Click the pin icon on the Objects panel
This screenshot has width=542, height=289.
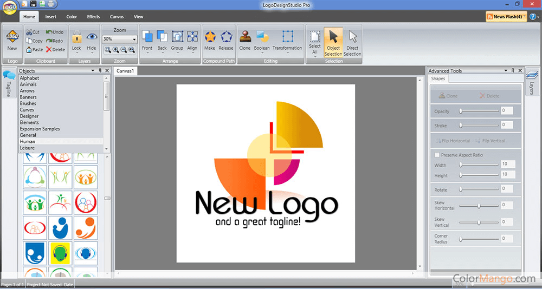coord(100,70)
